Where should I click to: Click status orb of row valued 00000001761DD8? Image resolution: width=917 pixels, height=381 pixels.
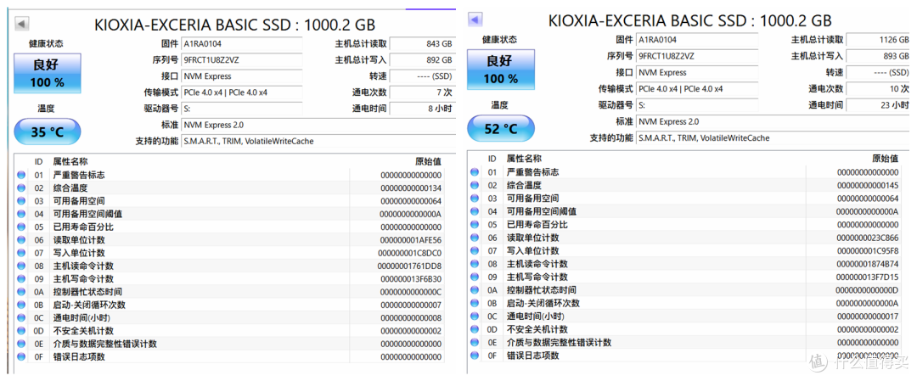tap(21, 266)
